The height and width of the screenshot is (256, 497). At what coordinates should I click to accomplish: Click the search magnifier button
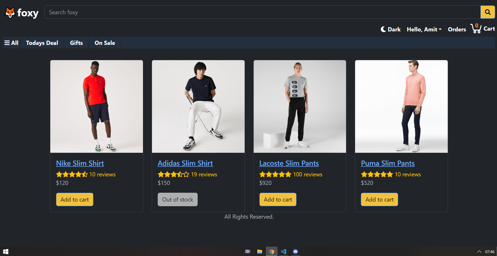487,12
